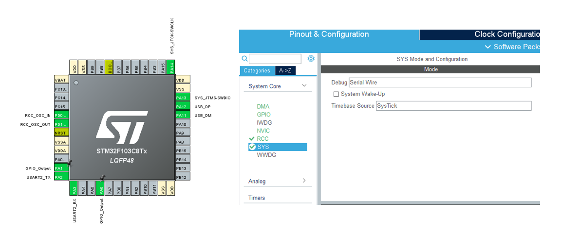Click the PA2 pin labeled USART2_TX

coord(61,177)
